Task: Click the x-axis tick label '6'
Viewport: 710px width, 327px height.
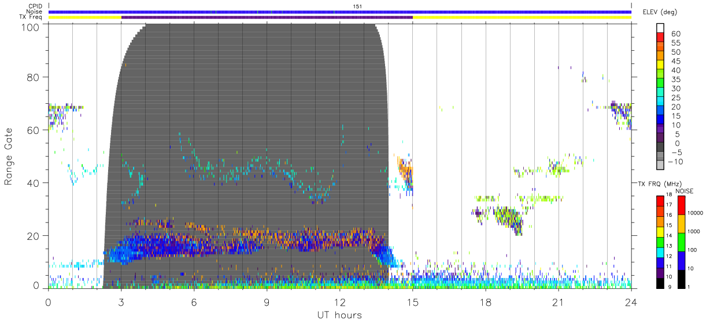Action: (194, 302)
